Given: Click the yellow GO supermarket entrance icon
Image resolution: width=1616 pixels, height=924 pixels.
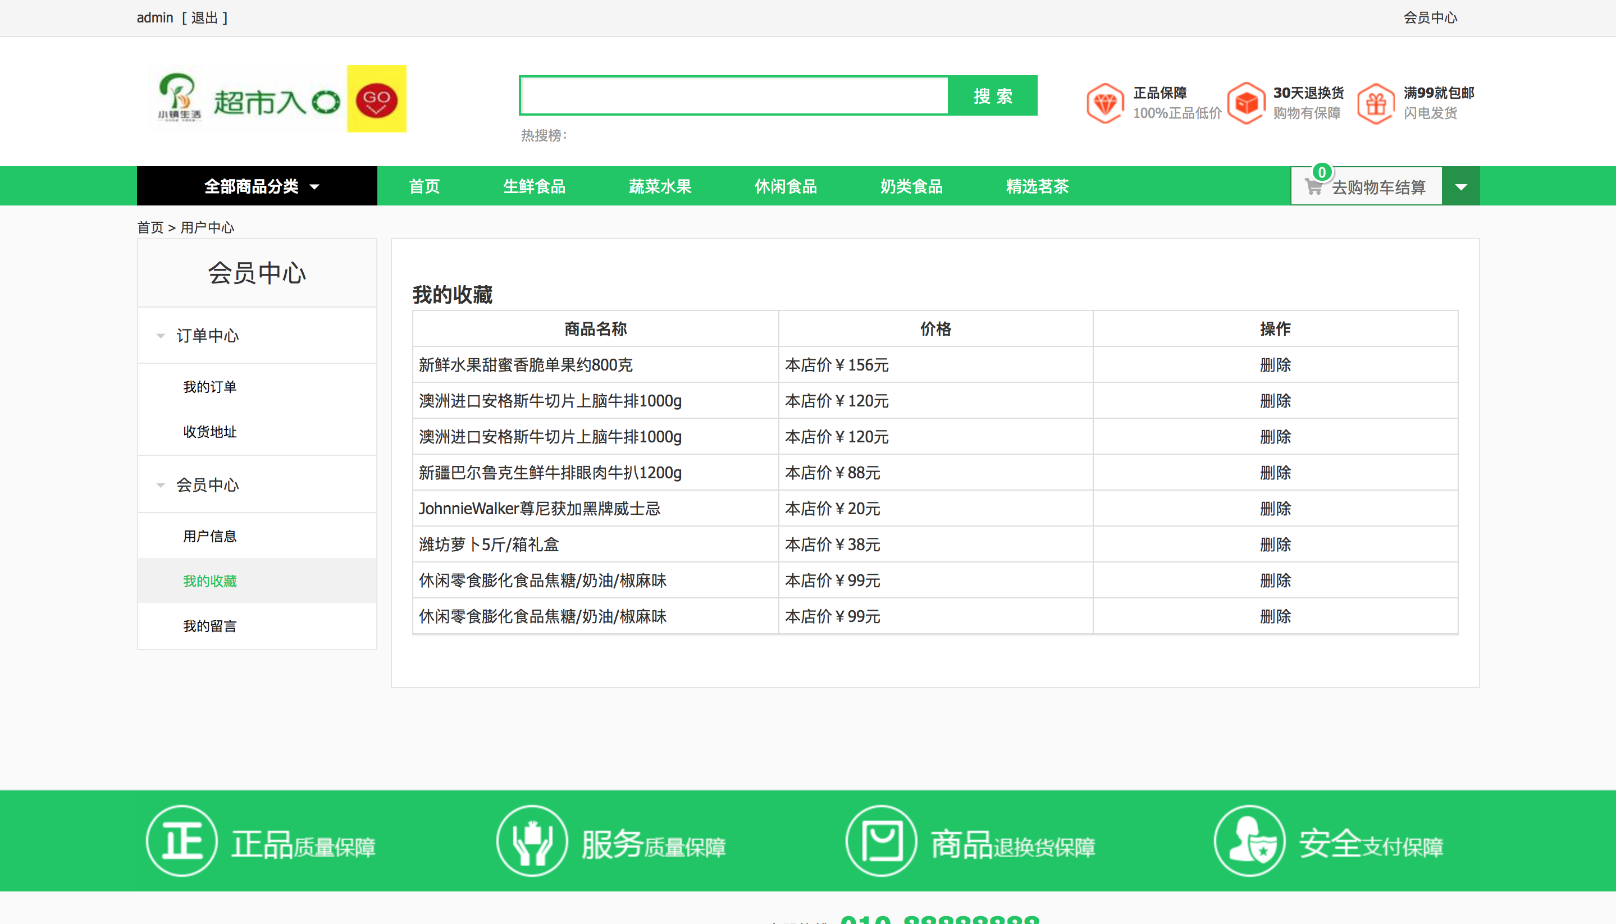Looking at the screenshot, I should pos(376,99).
